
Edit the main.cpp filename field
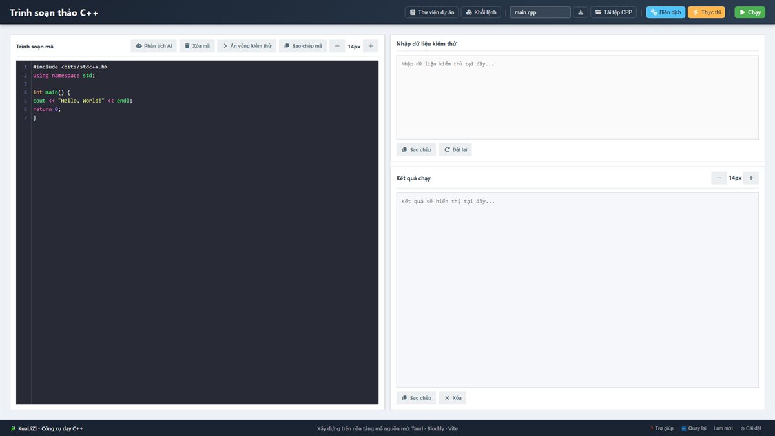point(540,12)
